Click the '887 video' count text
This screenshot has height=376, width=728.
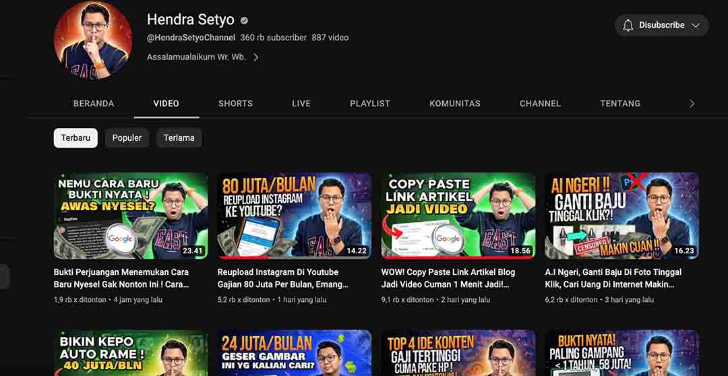[x=330, y=38]
